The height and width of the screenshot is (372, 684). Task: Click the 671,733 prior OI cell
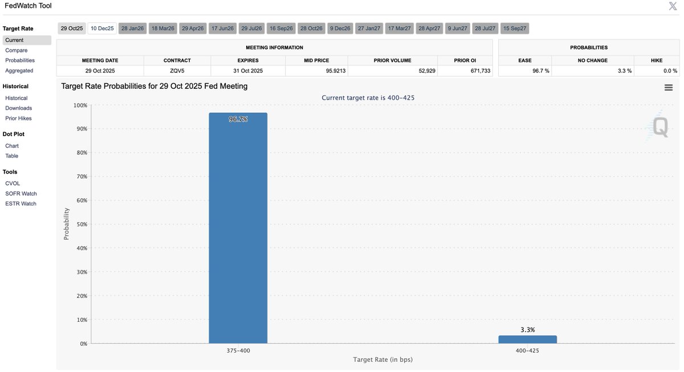[465, 71]
